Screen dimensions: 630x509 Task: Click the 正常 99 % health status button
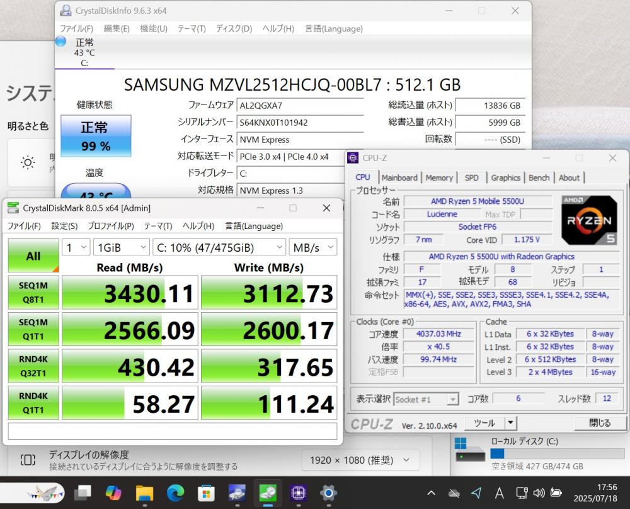[x=96, y=136]
